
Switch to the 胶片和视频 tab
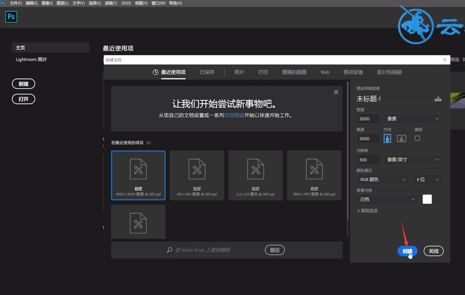pyautogui.click(x=389, y=72)
